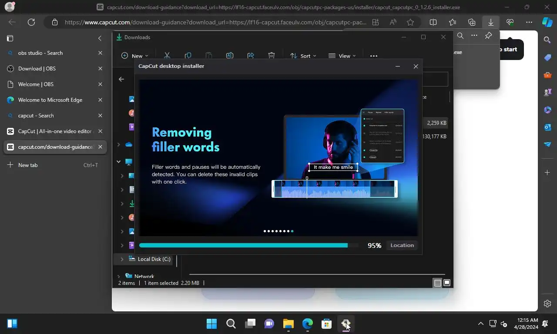Go back in the Edge browser toolbar

click(12, 22)
